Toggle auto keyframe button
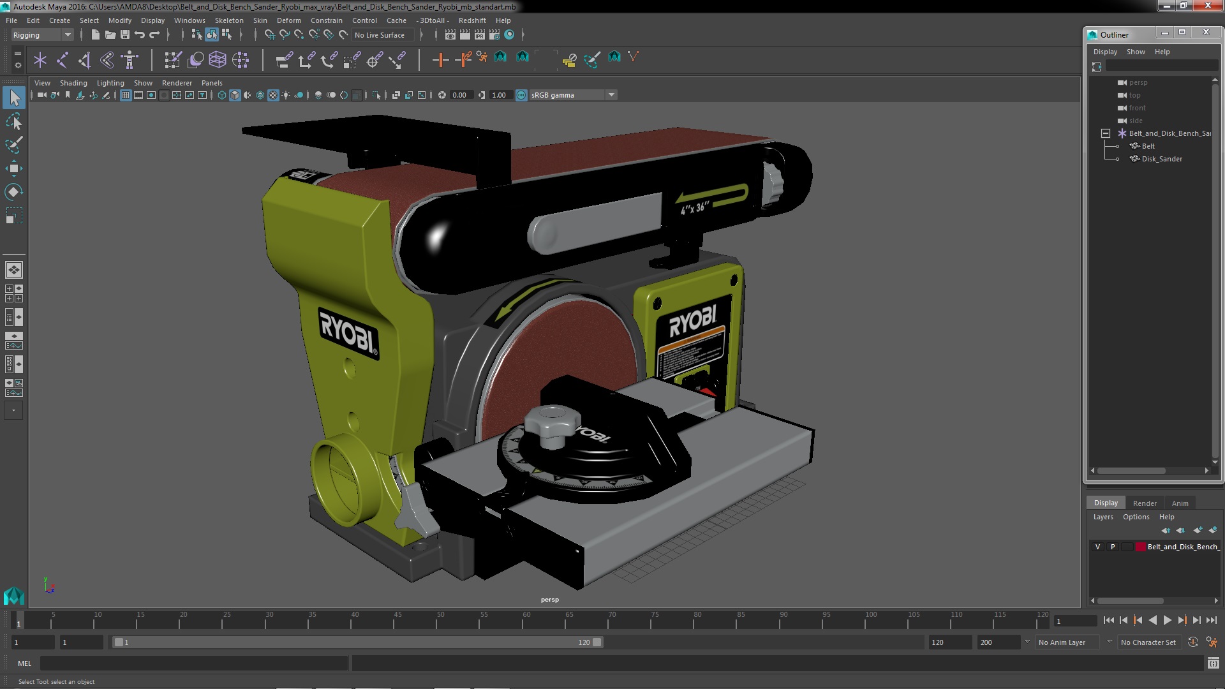This screenshot has height=689, width=1225. (x=1192, y=642)
